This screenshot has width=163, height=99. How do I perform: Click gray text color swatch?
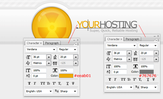pyautogui.click(x=147, y=72)
